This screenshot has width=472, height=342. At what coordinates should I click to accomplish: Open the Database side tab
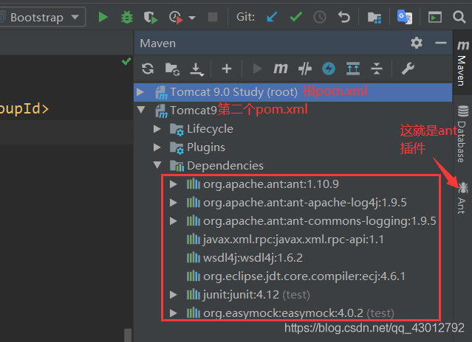point(462,134)
